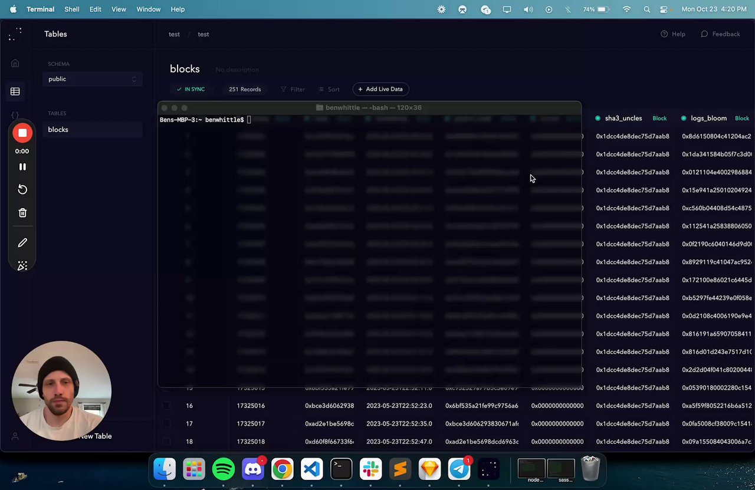Click the Block tag beside sha3_uncles

659,119
